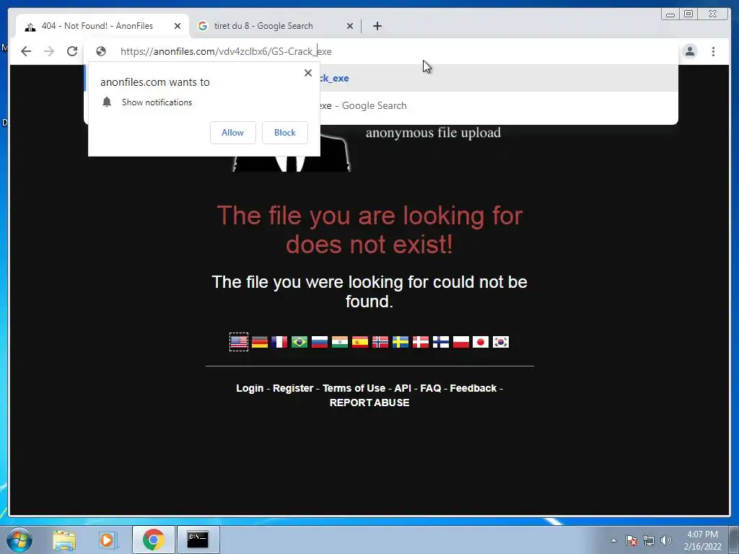Select the Swedish flag language
Image resolution: width=739 pixels, height=554 pixels.
[400, 341]
